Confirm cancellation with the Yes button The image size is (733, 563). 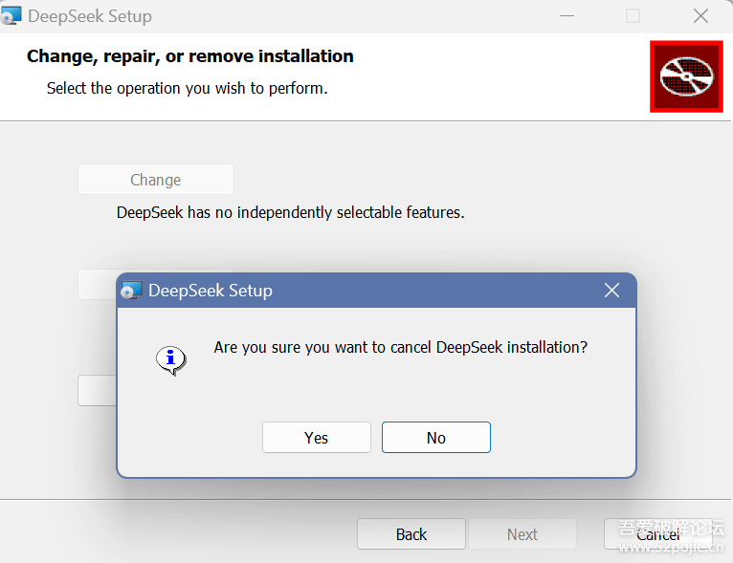tap(317, 438)
